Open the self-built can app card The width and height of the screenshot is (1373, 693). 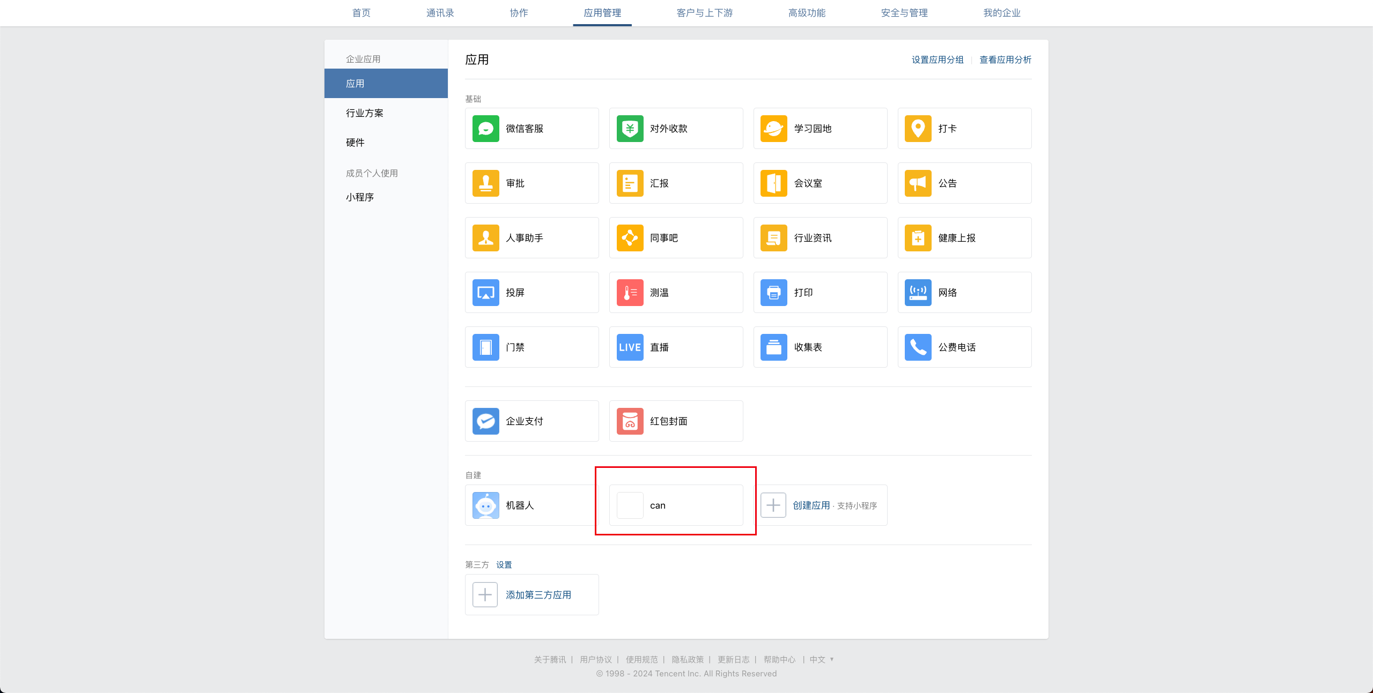(676, 505)
